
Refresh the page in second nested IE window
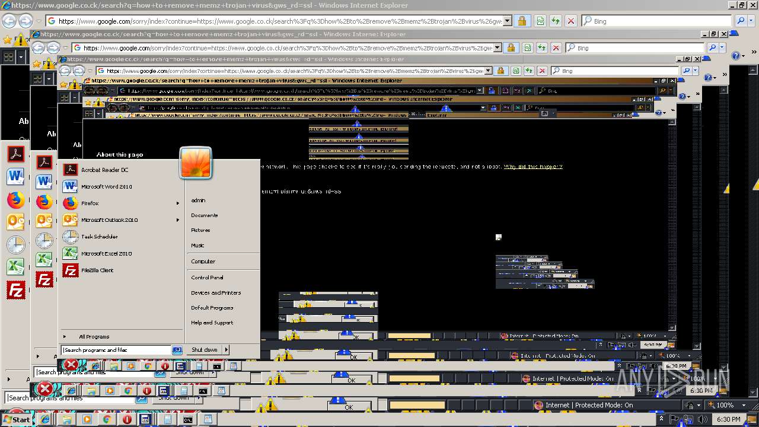point(541,47)
